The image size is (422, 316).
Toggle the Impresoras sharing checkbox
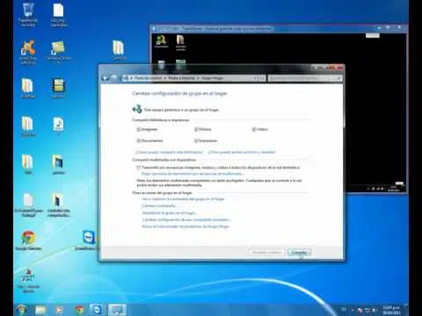point(196,140)
